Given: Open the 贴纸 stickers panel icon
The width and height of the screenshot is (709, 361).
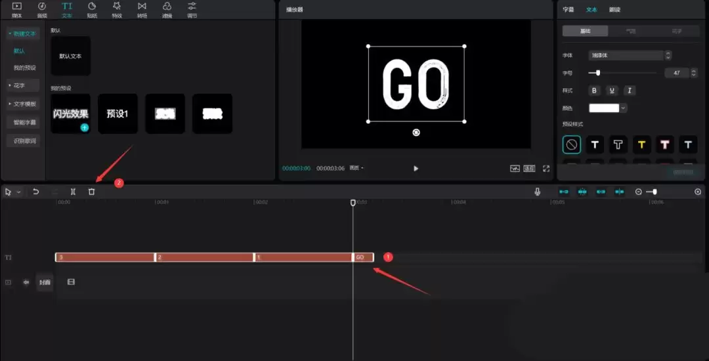Looking at the screenshot, I should coord(92,9).
